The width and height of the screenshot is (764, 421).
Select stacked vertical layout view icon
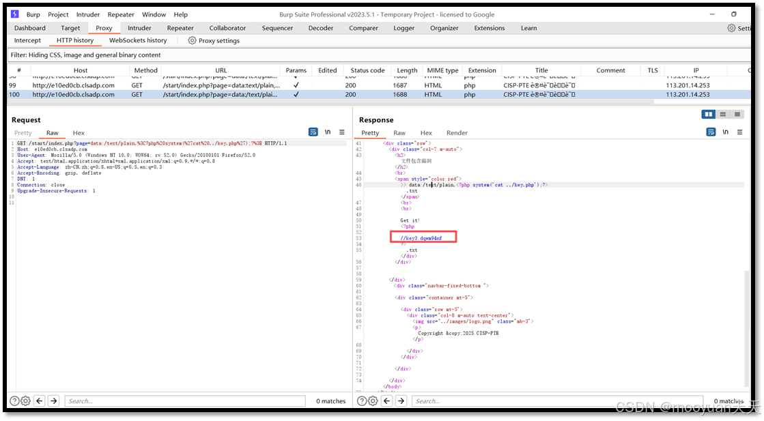tap(722, 114)
